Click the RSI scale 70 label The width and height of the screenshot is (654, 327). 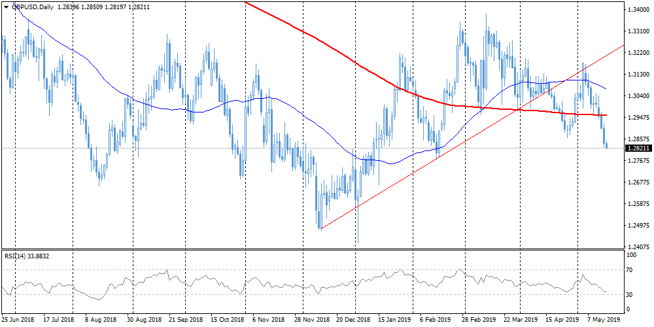coord(630,270)
